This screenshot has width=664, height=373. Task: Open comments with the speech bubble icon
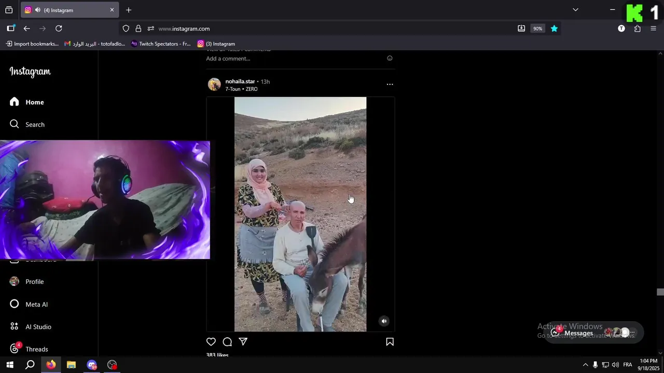click(x=227, y=342)
